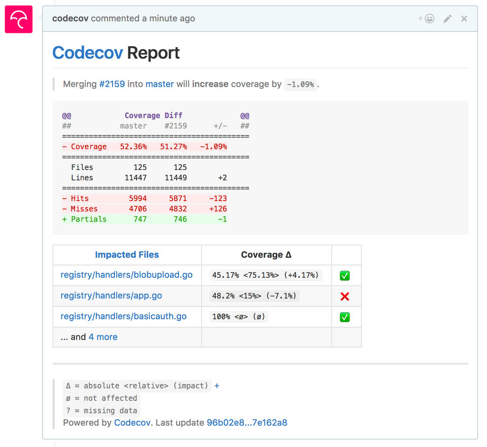Open the Codecov title link
This screenshot has width=487, height=447.
pyautogui.click(x=87, y=53)
